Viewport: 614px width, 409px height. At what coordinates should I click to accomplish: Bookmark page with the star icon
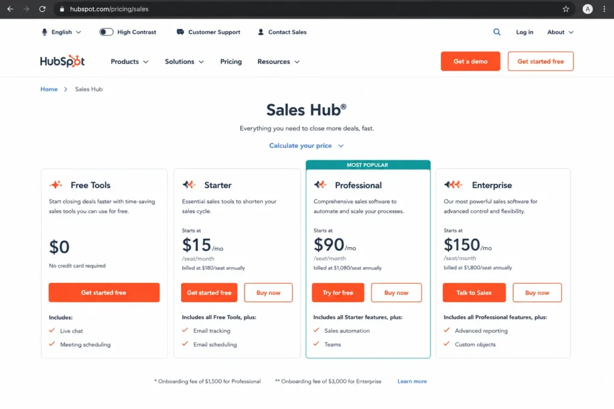(x=565, y=9)
